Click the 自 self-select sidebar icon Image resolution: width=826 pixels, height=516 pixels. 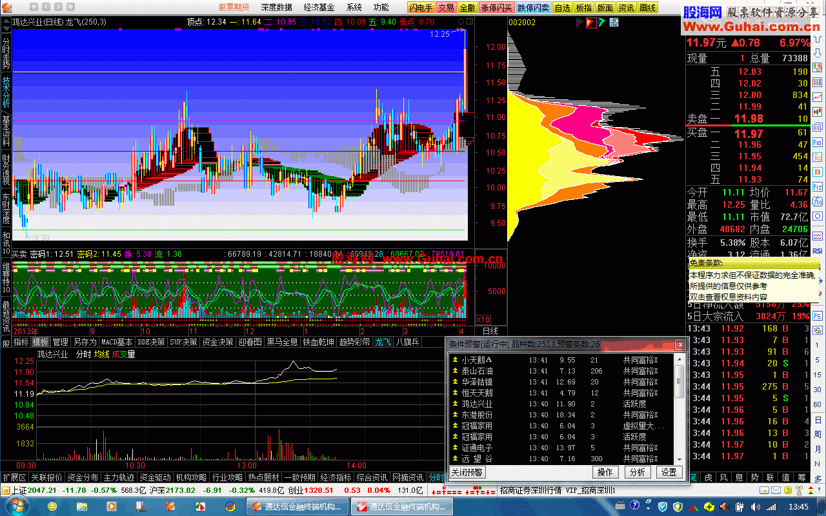point(818,172)
